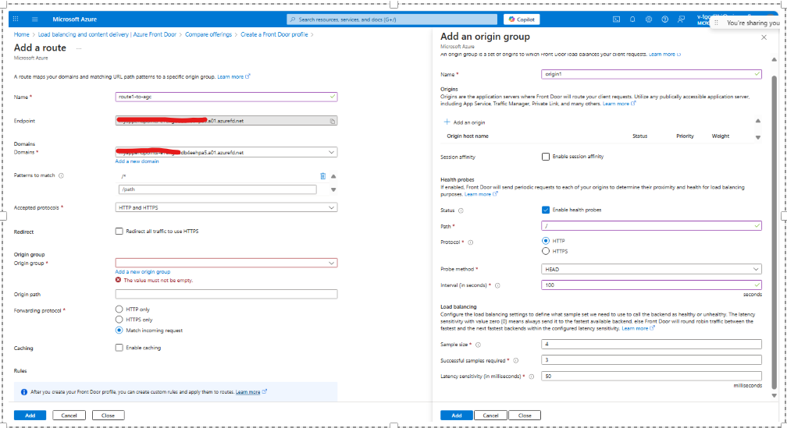Move pattern up with the up arrow
This screenshot has height=428, width=787.
(333, 176)
